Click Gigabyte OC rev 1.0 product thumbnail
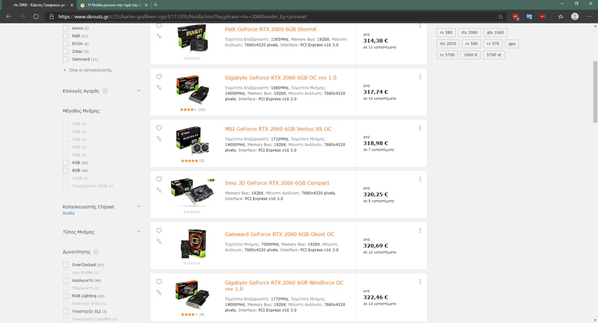The height and width of the screenshot is (323, 598). [192, 89]
